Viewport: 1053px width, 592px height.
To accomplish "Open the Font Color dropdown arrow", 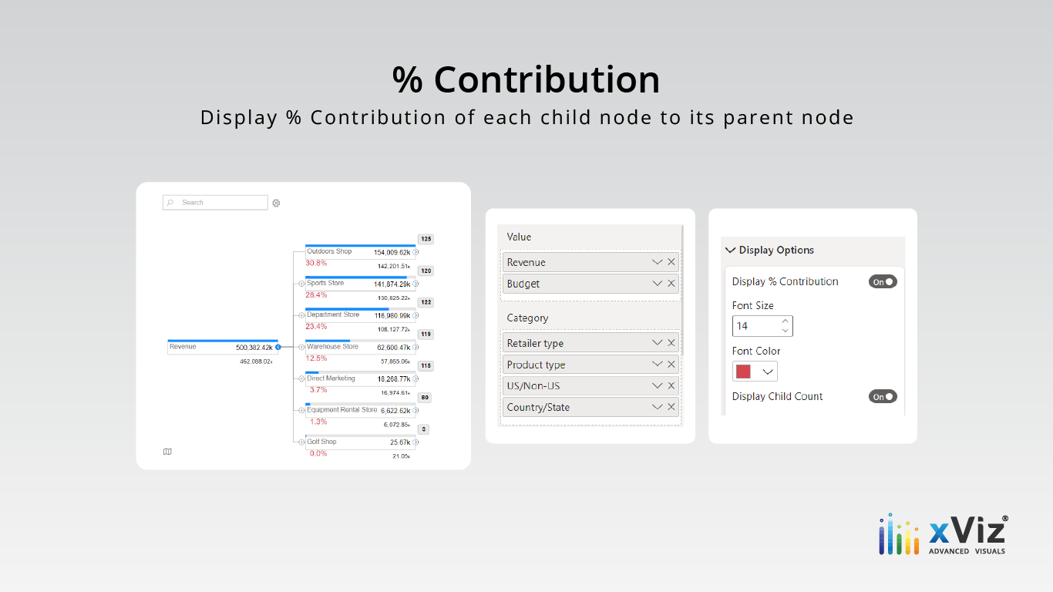I will click(x=767, y=372).
